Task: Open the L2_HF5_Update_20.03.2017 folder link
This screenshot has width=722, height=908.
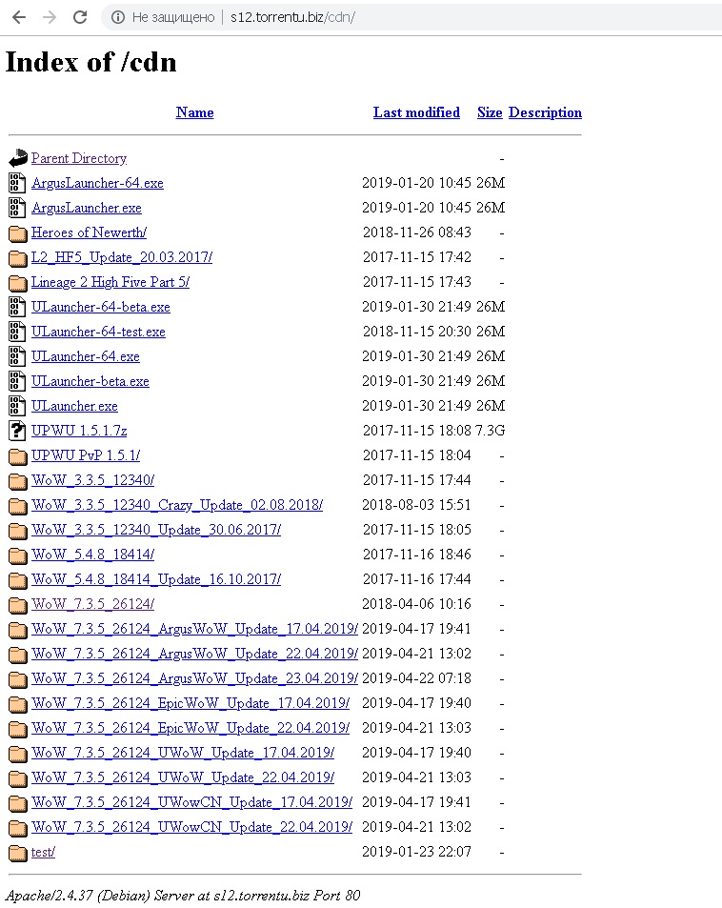Action: pyautogui.click(x=122, y=257)
